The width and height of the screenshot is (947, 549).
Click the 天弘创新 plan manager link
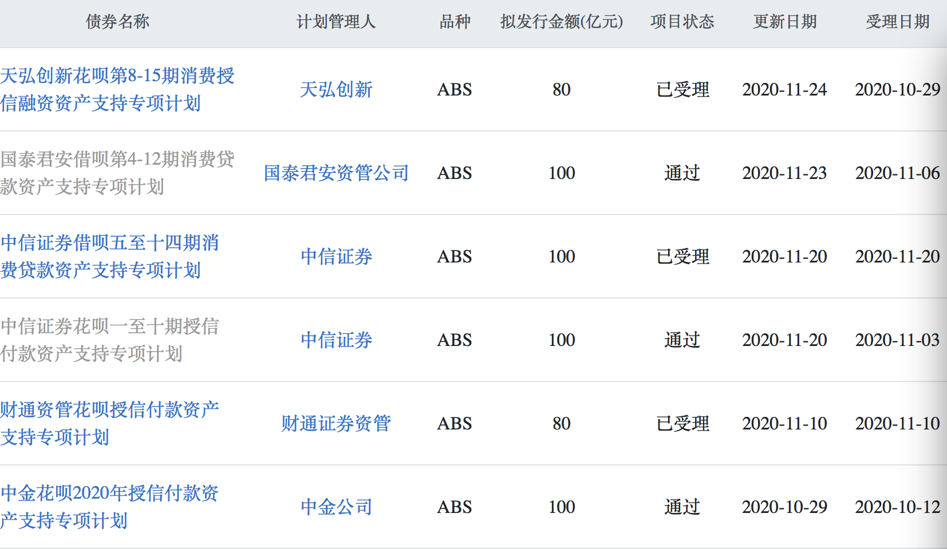[x=336, y=89]
